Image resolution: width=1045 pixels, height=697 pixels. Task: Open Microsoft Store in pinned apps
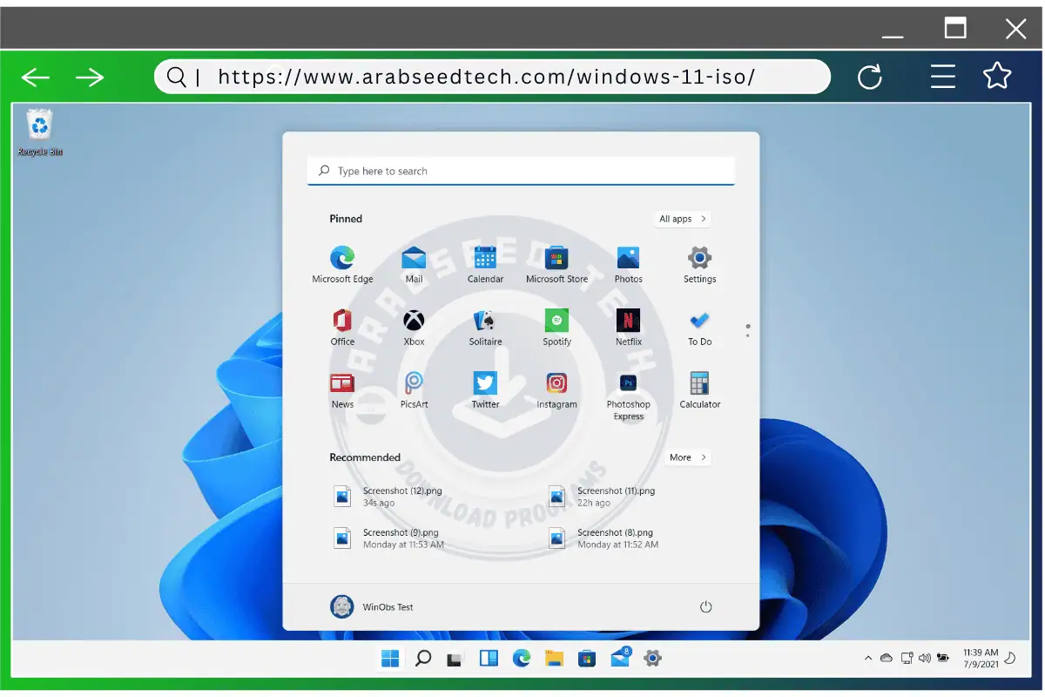pyautogui.click(x=556, y=258)
